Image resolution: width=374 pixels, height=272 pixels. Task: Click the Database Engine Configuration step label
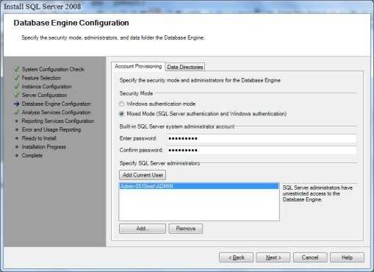point(56,104)
